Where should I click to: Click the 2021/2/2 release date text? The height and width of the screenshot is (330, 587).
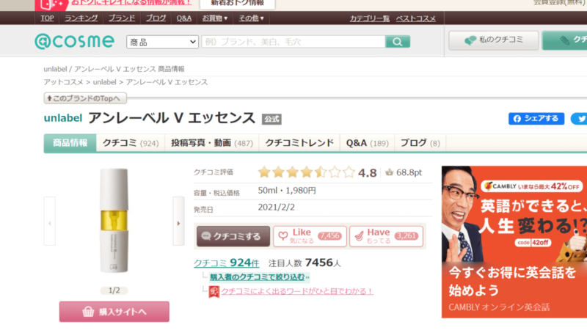click(277, 208)
